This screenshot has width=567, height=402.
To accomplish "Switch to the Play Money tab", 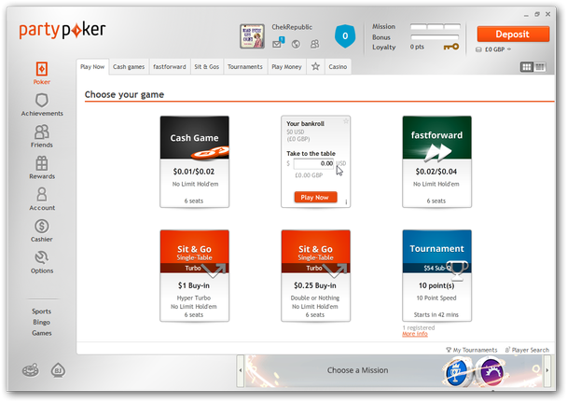I will 286,67.
